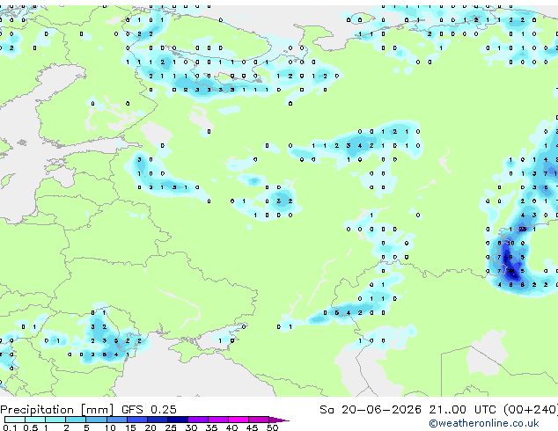This screenshot has height=431, width=558.
Task: Click the '30' legend scale label
Action: (x=191, y=427)
